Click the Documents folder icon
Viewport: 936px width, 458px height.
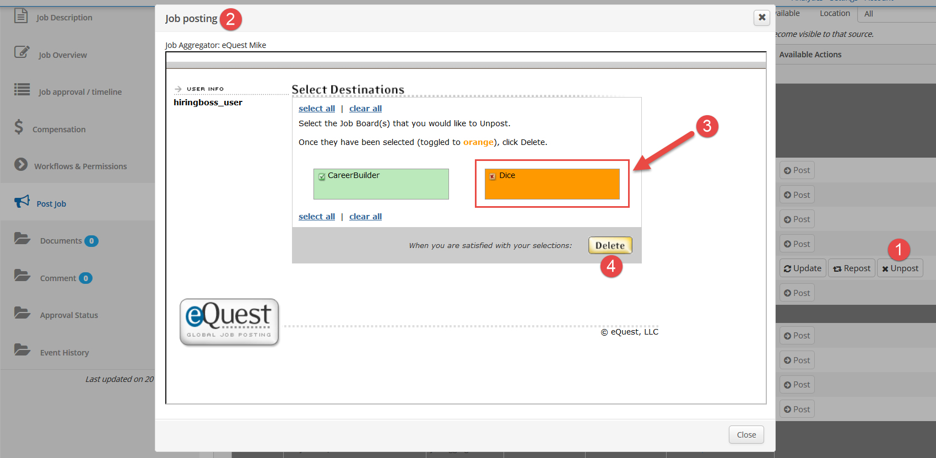(22, 238)
